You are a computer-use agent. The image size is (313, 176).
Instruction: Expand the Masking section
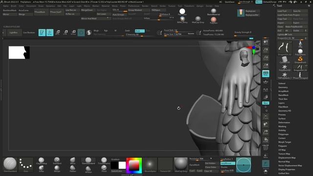(282, 127)
